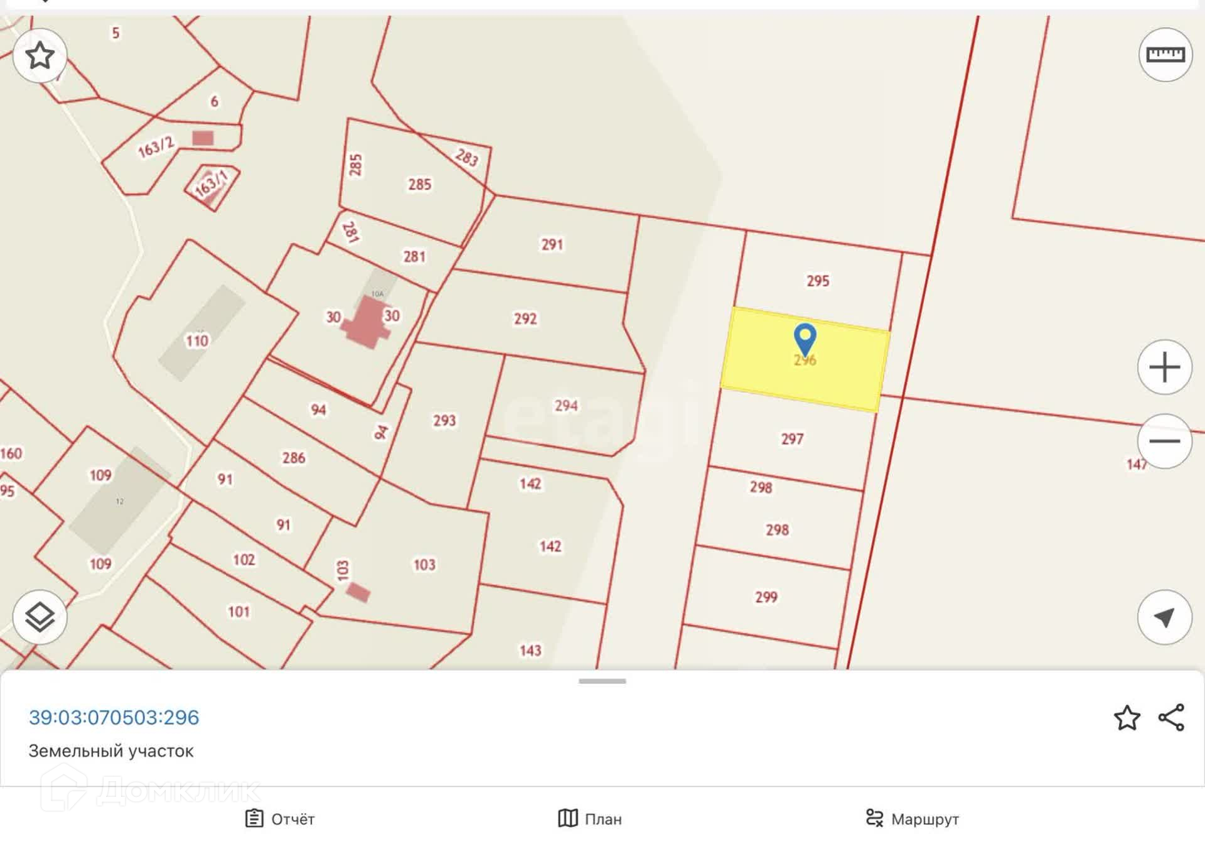This screenshot has height=844, width=1205.
Task: Expand the bottom sheet drag handle
Action: (x=602, y=681)
